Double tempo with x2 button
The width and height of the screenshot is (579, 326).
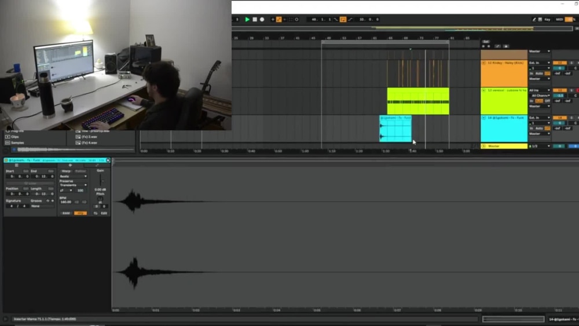(x=84, y=202)
